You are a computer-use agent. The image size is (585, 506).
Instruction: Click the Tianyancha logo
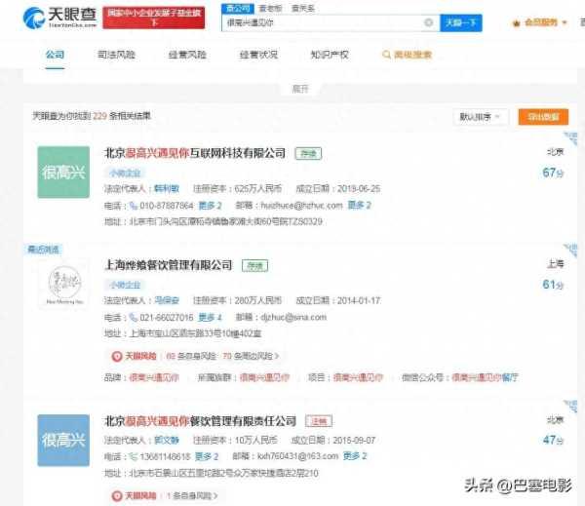59,18
